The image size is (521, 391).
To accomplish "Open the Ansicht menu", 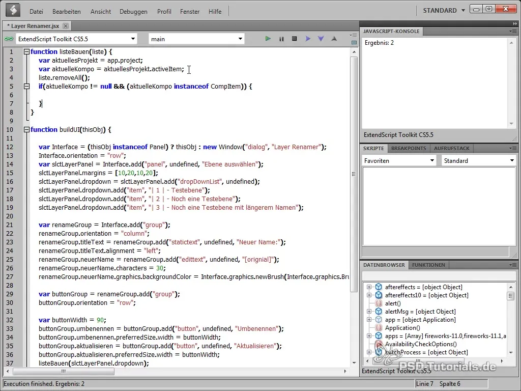I will 101,11.
